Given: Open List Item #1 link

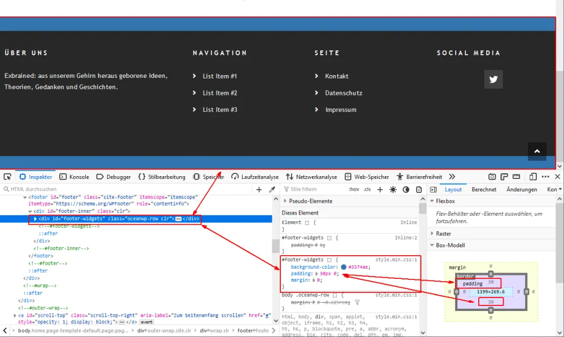Looking at the screenshot, I should (220, 76).
